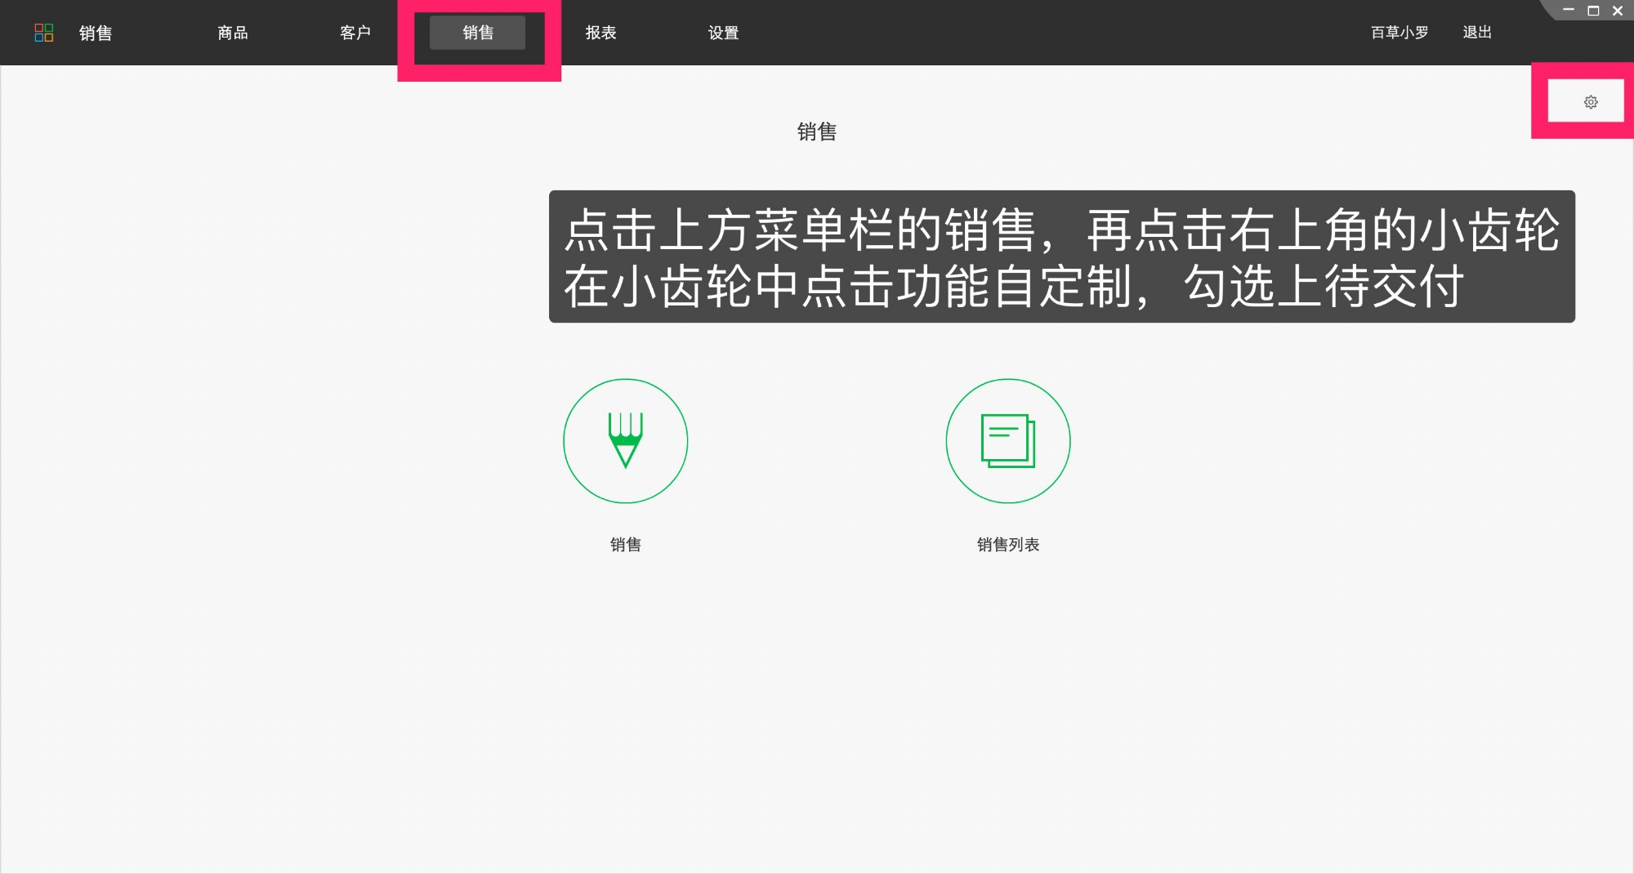Click the 销售列表 label below the pages circle

click(x=1007, y=544)
